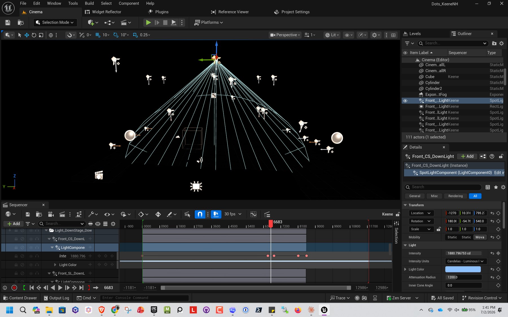The height and width of the screenshot is (317, 508).
Task: Click Sequencer Add track button
Action: tap(14, 224)
